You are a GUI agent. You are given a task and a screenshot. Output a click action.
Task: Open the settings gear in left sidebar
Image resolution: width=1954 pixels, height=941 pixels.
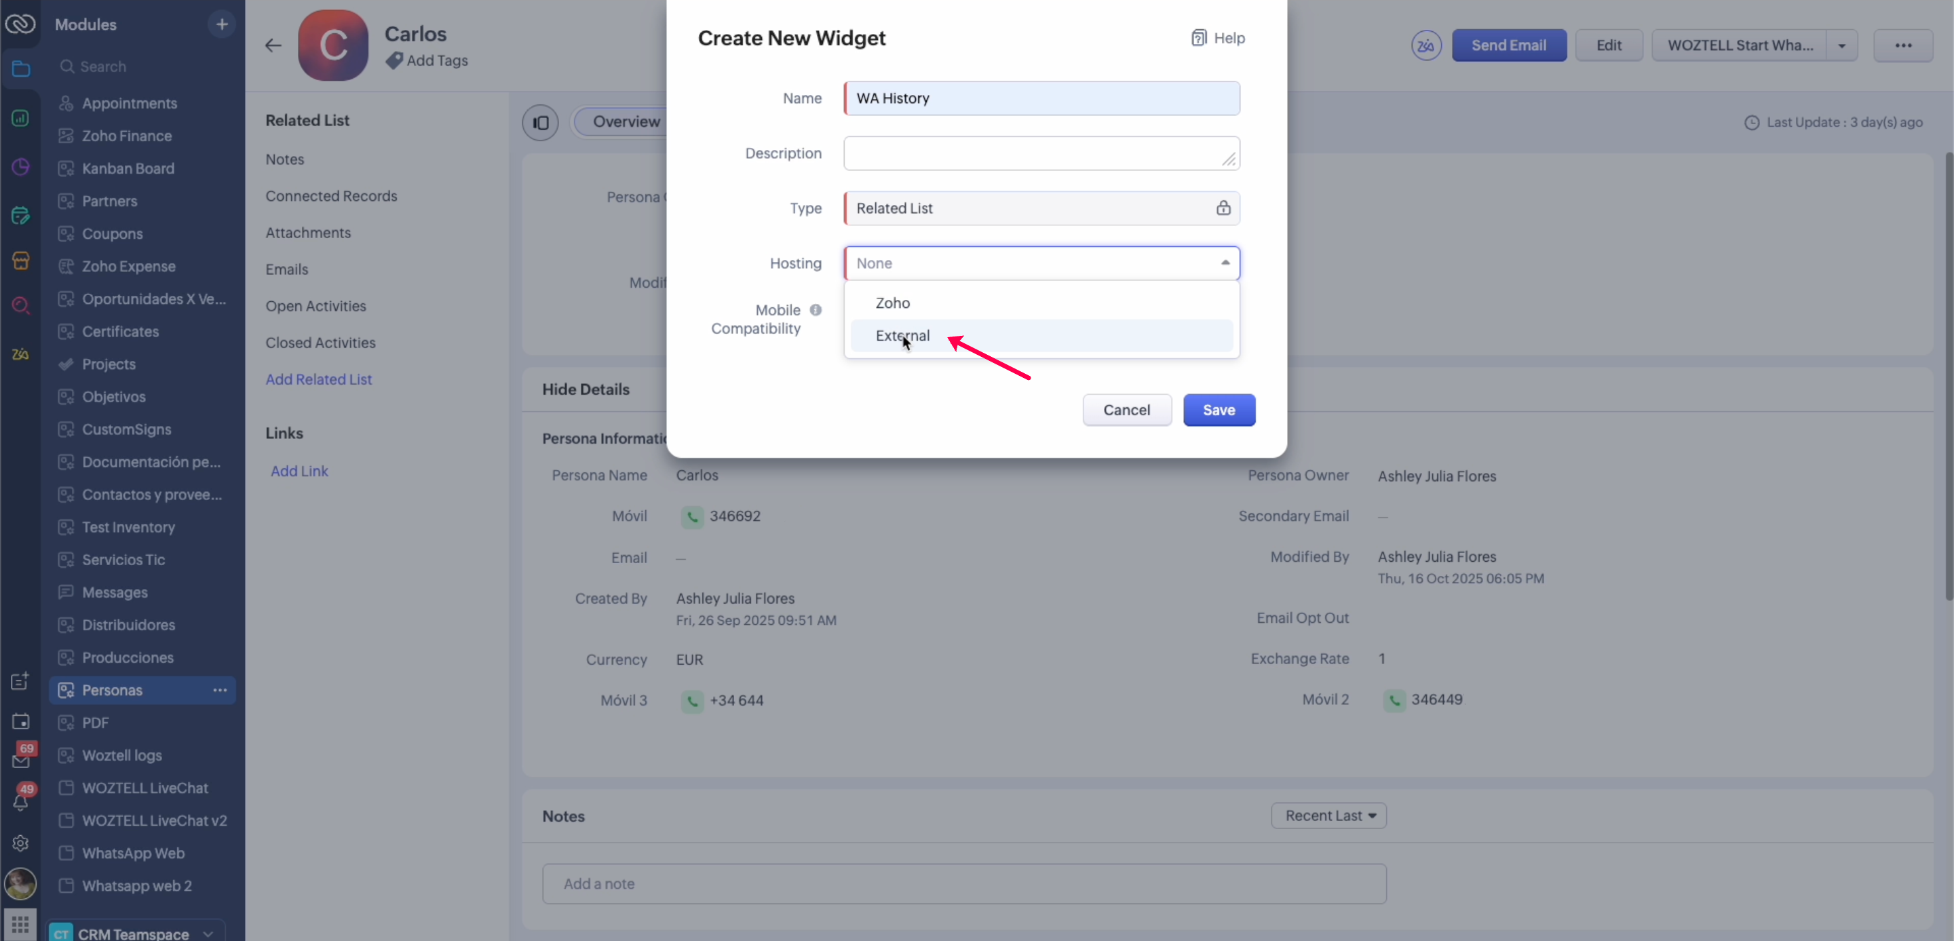click(x=20, y=843)
